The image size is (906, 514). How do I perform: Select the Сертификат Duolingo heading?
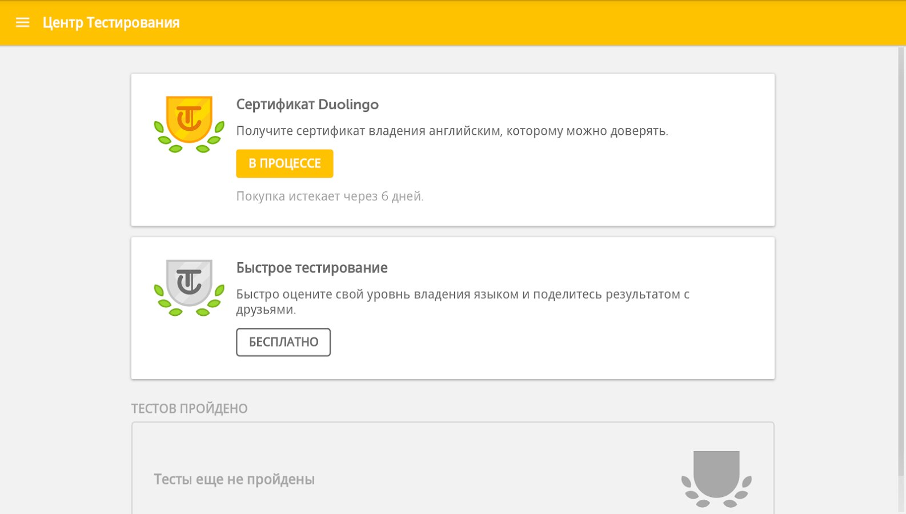tap(307, 105)
